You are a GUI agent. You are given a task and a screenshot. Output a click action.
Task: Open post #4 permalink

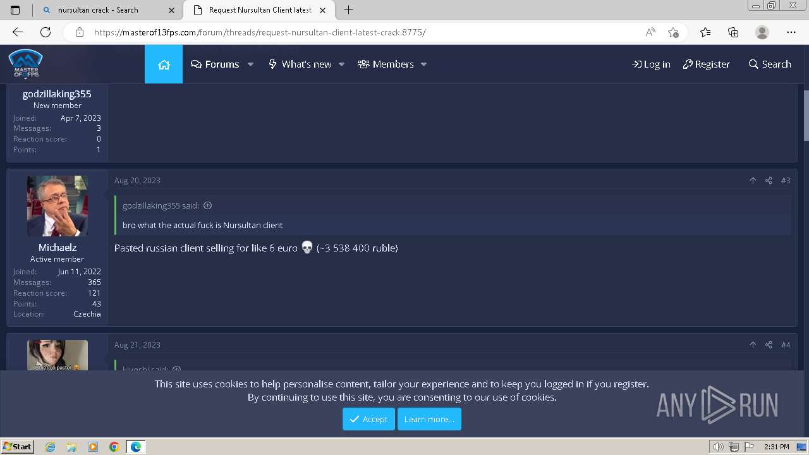point(786,345)
